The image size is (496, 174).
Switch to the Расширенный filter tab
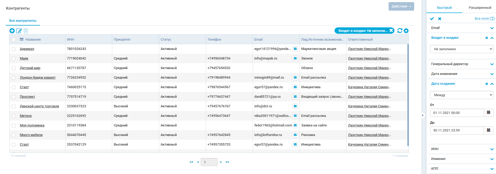point(480,8)
